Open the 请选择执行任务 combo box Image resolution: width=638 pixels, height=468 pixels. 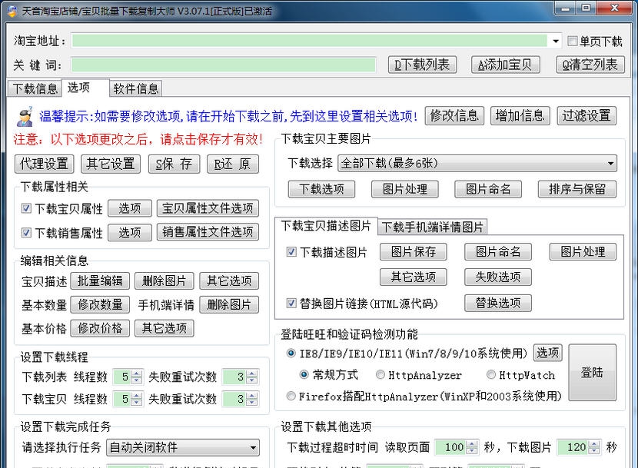coord(254,447)
